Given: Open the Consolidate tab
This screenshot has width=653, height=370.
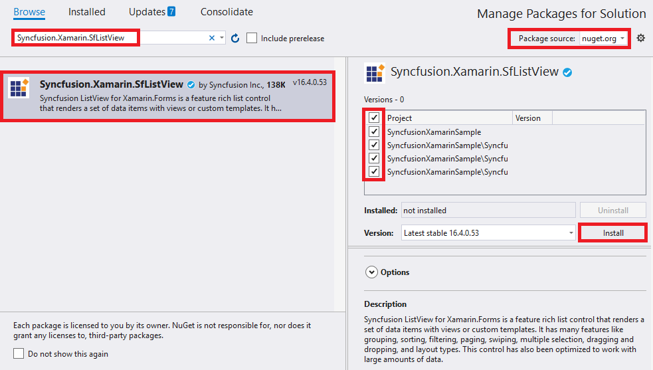Looking at the screenshot, I should pos(227,12).
